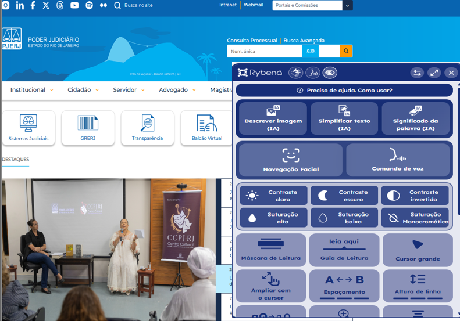Open the GRERJ barcode shortcut card
460x321 pixels.
[x=88, y=128]
